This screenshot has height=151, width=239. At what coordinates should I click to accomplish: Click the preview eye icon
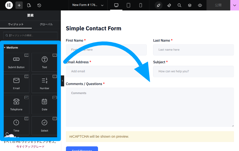tap(200, 5)
